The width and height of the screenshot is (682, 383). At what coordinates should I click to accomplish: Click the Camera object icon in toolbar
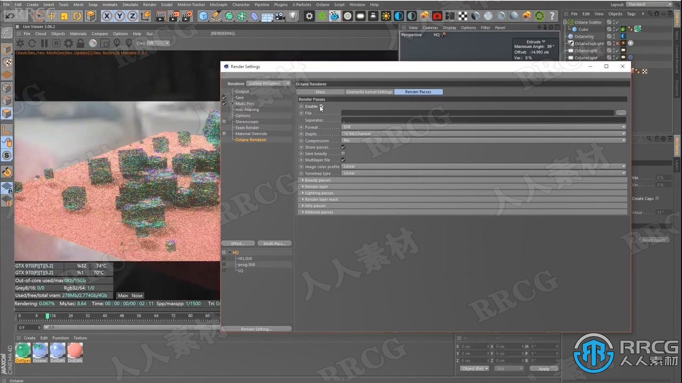pyautogui.click(x=280, y=16)
